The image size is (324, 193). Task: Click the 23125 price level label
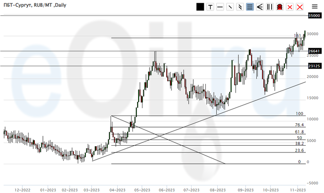pos(314,66)
